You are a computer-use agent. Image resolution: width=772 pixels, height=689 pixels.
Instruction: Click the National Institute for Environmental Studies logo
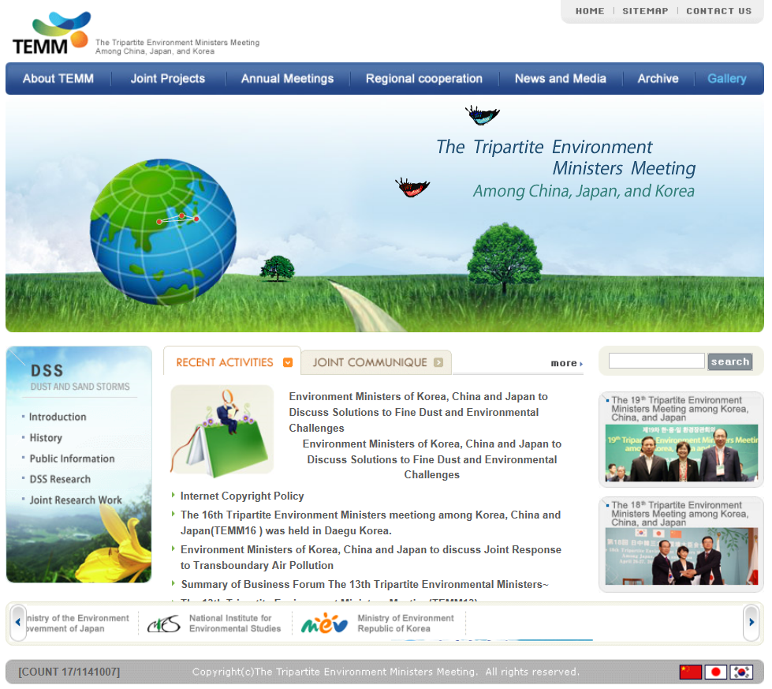click(164, 623)
